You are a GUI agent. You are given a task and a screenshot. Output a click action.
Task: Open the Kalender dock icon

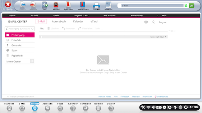tap(73, 108)
